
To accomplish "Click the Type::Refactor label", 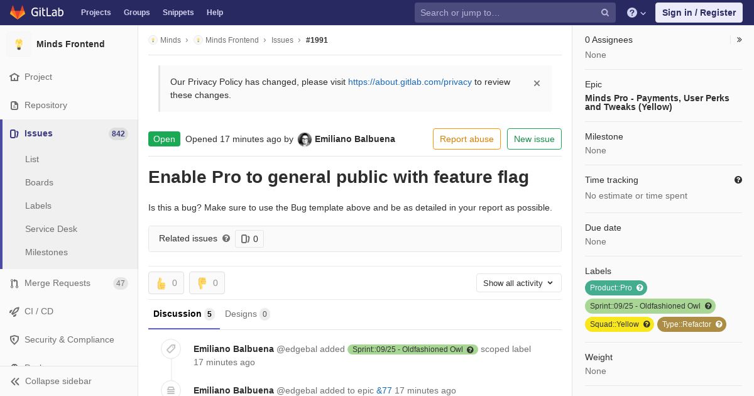I will point(686,324).
